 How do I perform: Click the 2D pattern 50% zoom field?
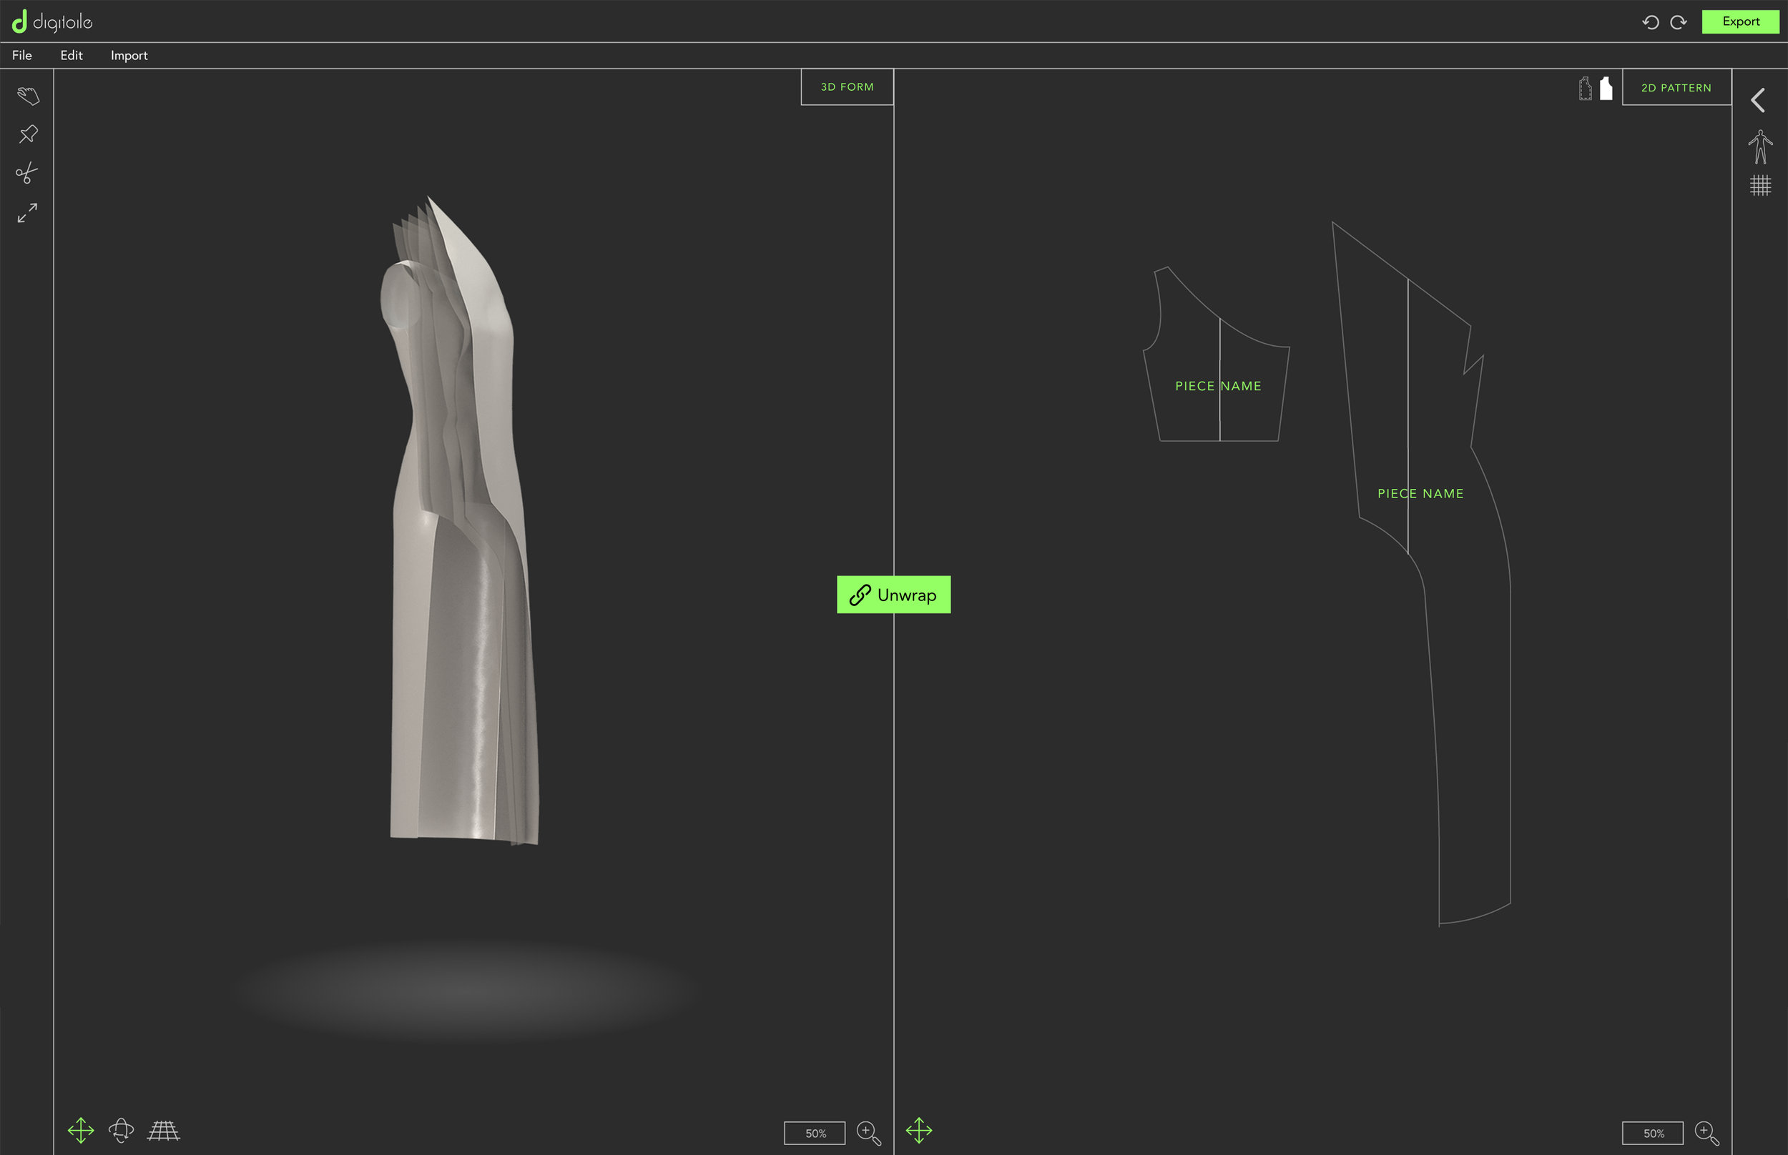(x=1652, y=1133)
